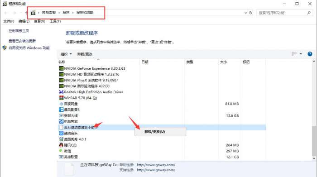Viewport: 317px width, 177px height.
Task: Open the gnway.com support link
Action: point(156,170)
